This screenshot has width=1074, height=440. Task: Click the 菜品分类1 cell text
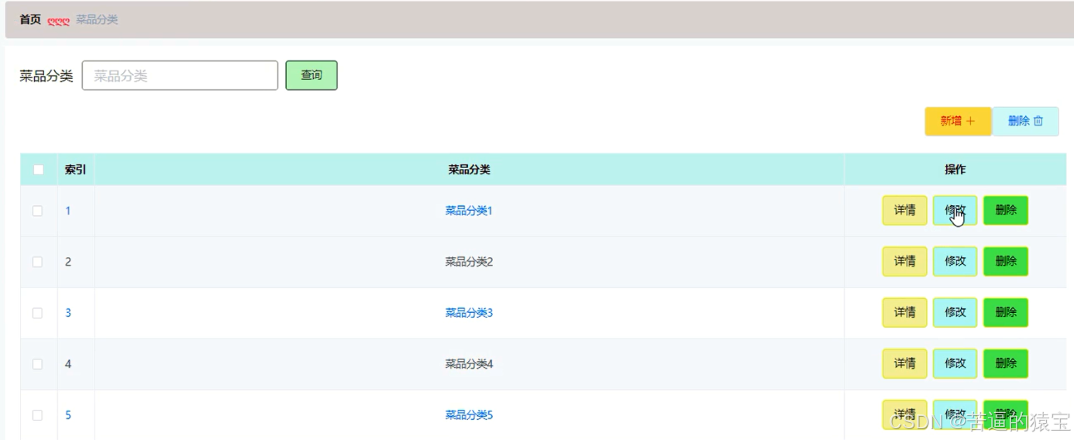(x=469, y=211)
